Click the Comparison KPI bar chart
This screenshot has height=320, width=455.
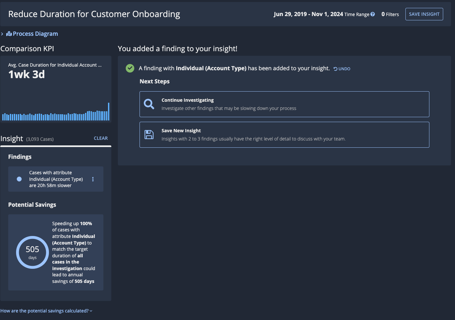pos(56,112)
